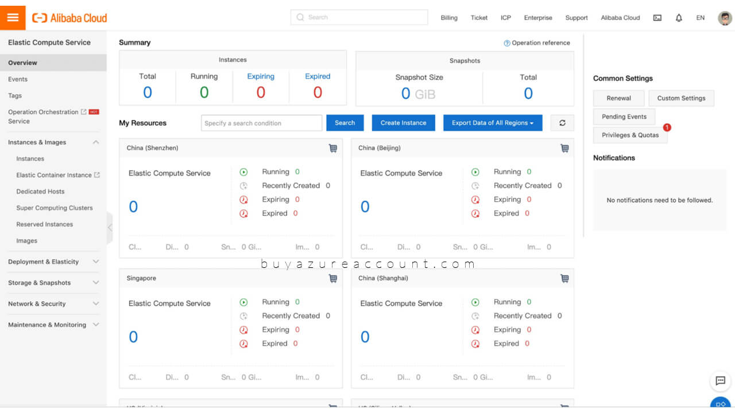Click the refresh resources icon button

tap(562, 123)
